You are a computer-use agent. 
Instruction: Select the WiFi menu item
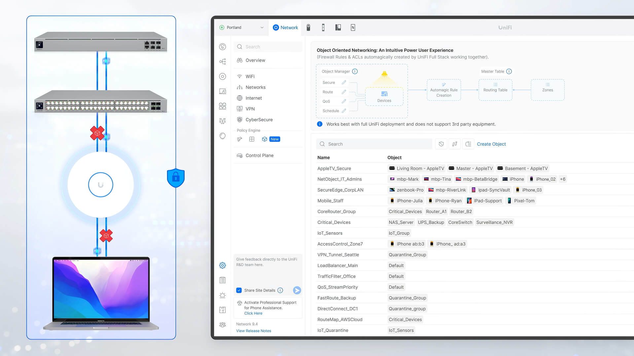pyautogui.click(x=250, y=76)
